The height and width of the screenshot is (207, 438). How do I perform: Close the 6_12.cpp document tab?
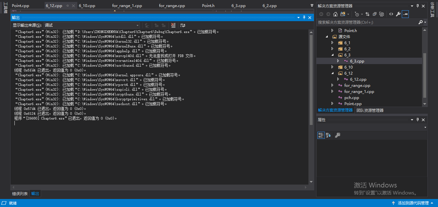click(73, 6)
